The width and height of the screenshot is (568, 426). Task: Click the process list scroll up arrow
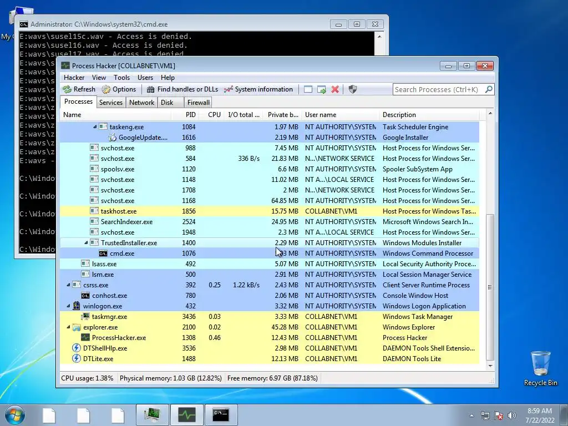[490, 113]
